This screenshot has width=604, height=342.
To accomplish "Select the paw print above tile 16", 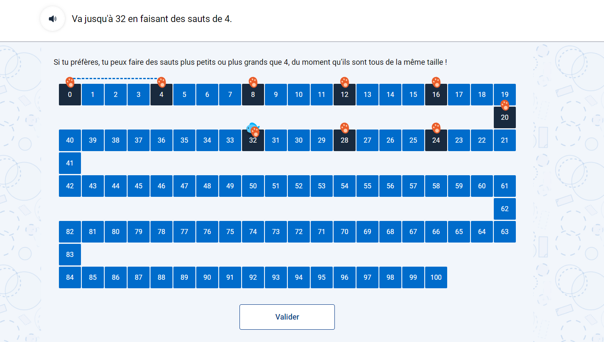I will pos(436,82).
